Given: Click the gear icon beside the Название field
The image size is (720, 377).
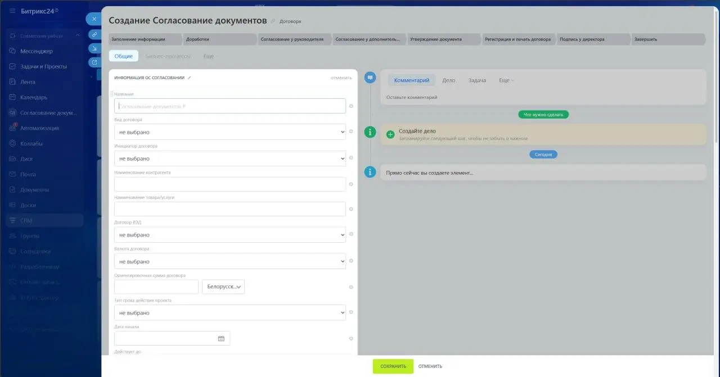Looking at the screenshot, I should click(x=351, y=106).
